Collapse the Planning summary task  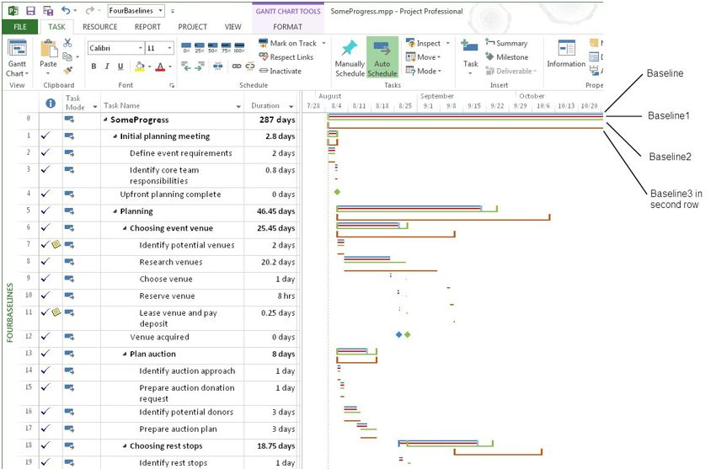[115, 211]
